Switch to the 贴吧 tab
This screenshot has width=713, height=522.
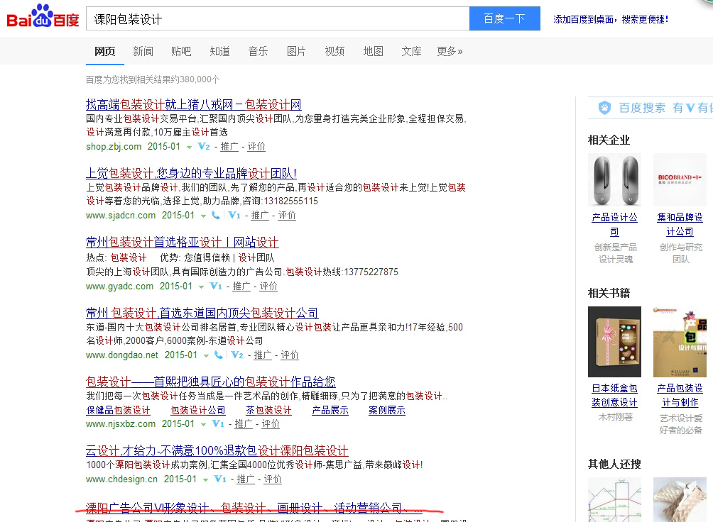coord(181,51)
